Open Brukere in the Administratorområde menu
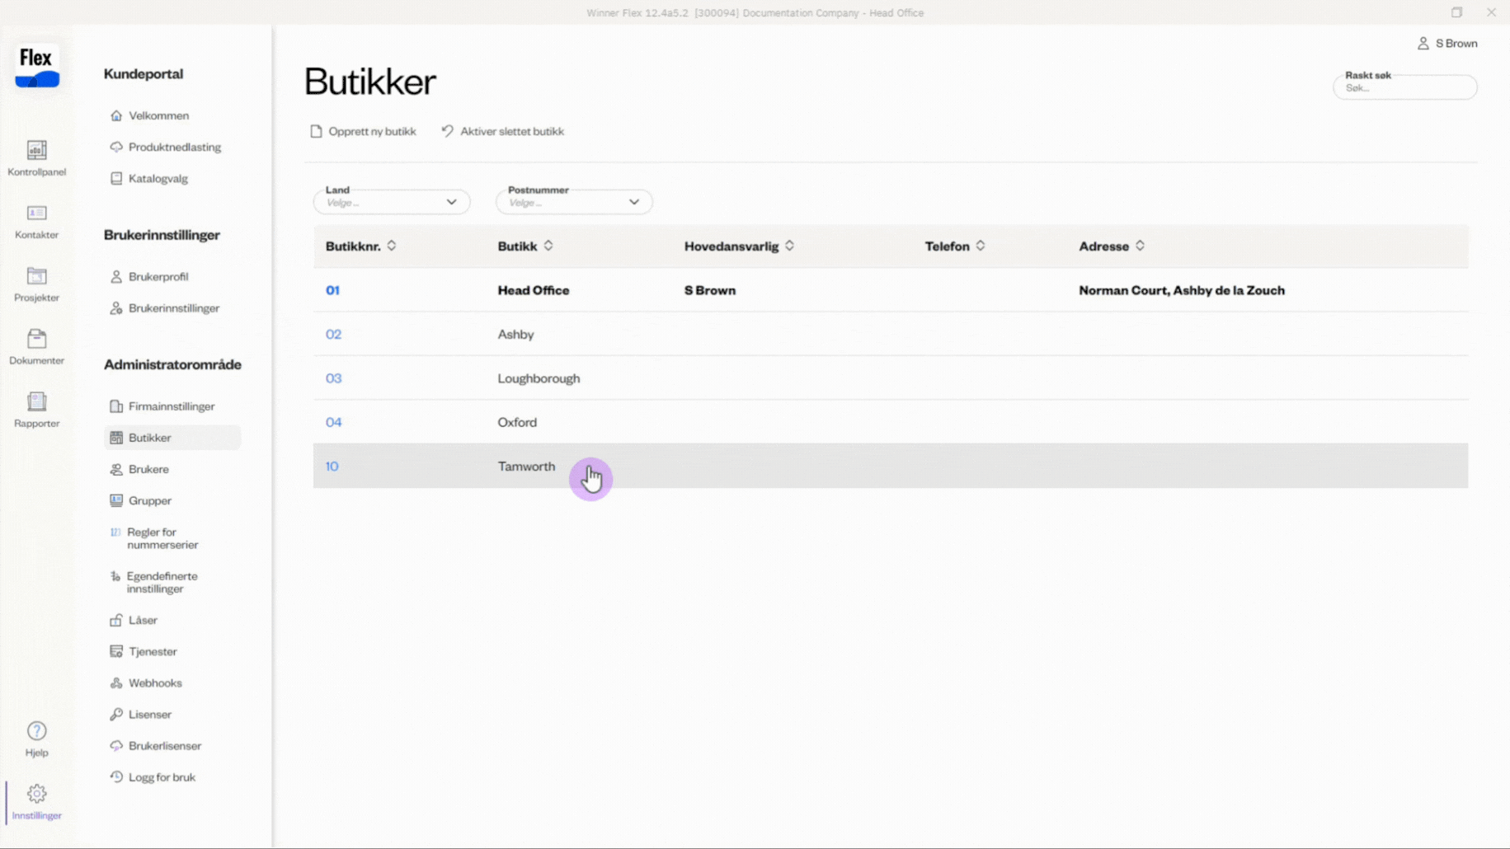The width and height of the screenshot is (1510, 849). coord(148,469)
